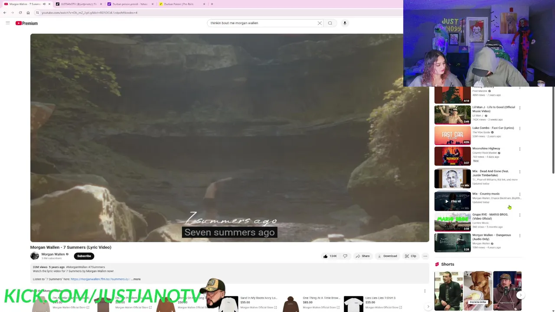
Task: Click the #MorganWallen hashtag
Action: (x=77, y=267)
